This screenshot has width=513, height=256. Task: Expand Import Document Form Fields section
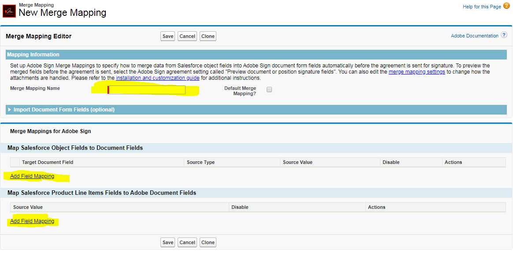click(61, 110)
